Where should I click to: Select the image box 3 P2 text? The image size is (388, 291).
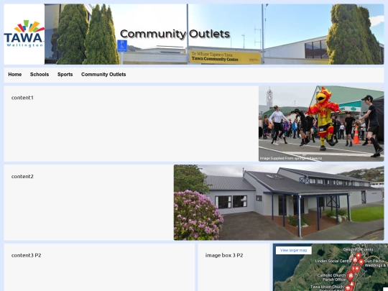224,255
